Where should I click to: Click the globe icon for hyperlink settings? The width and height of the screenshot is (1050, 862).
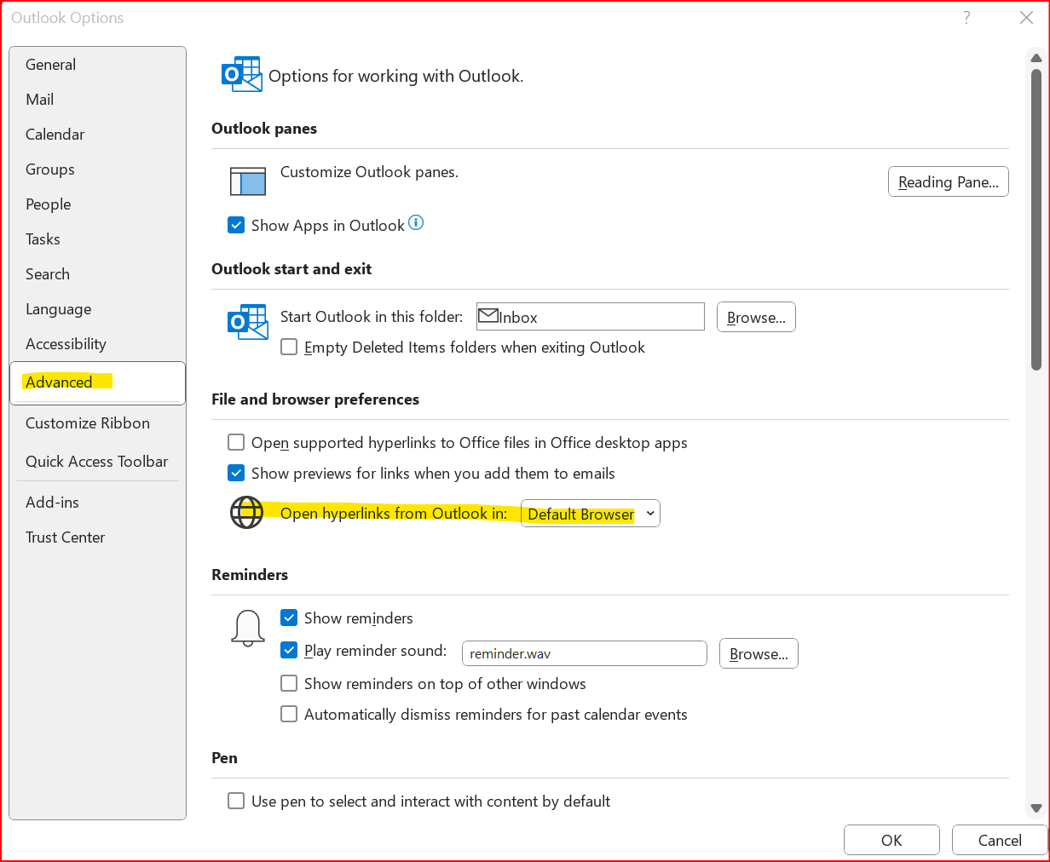click(247, 513)
